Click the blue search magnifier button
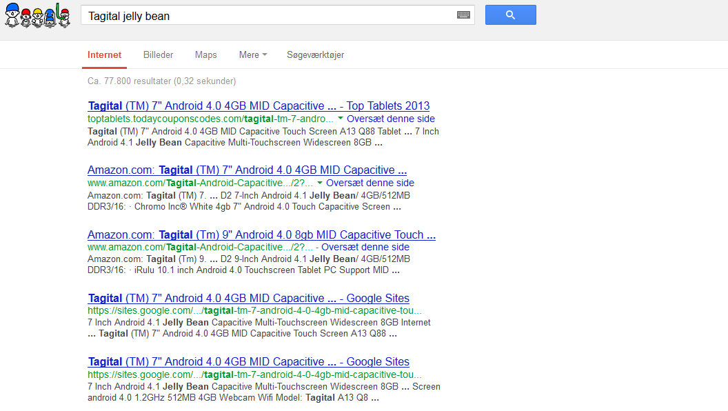Image resolution: width=728 pixels, height=411 pixels. click(x=510, y=15)
